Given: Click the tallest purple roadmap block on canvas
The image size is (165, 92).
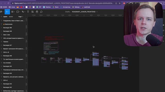Looking at the screenshot, I should click(x=96, y=62).
